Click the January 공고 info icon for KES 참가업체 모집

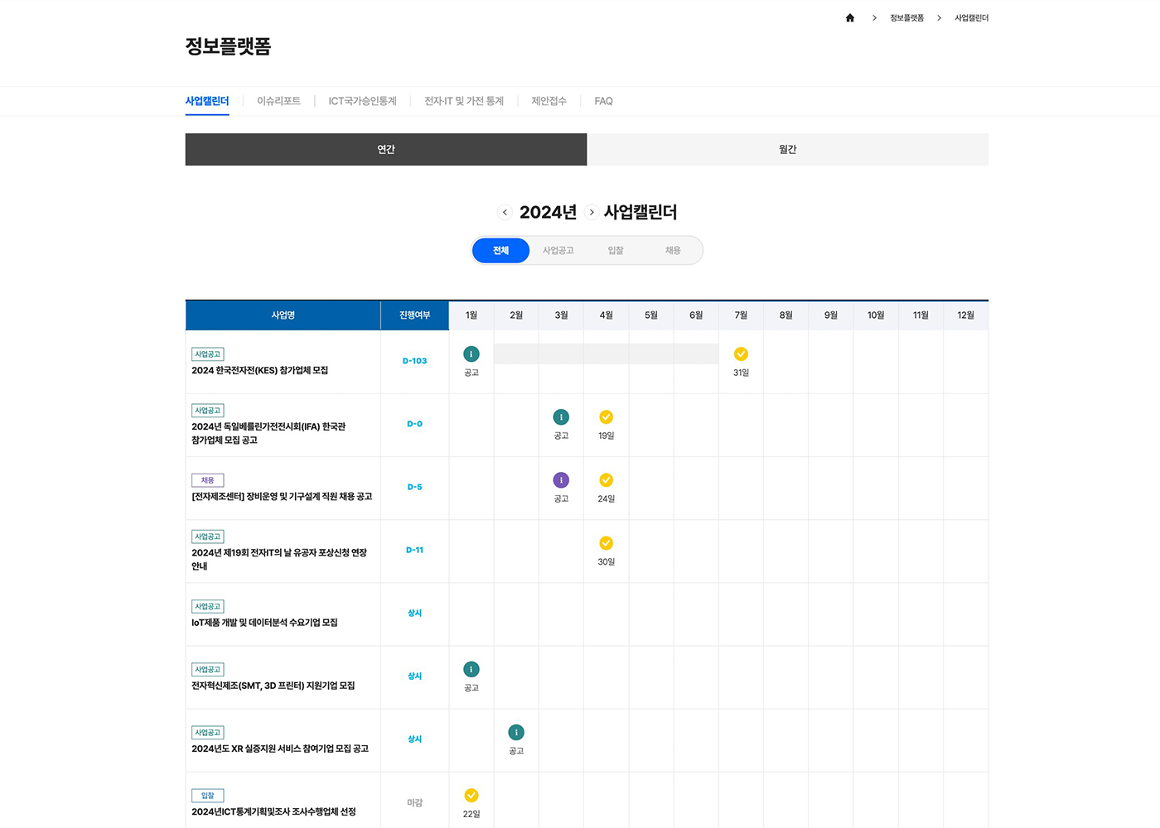tap(471, 354)
